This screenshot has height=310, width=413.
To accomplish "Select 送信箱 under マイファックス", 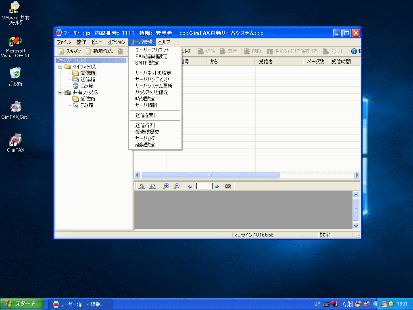I will pos(88,80).
